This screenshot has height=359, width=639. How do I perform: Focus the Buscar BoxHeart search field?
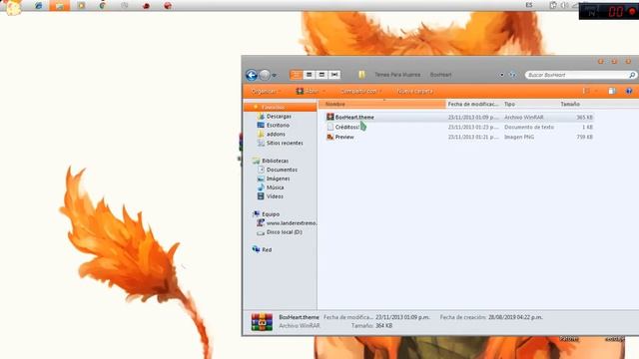point(577,75)
